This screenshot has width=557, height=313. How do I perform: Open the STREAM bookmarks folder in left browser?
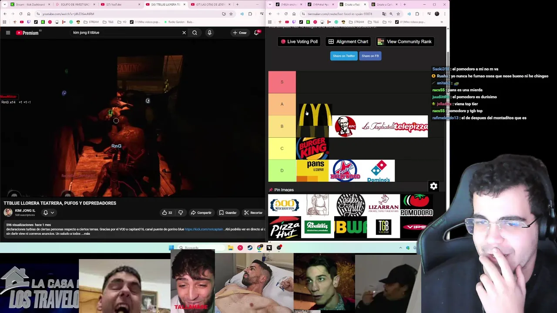91,22
